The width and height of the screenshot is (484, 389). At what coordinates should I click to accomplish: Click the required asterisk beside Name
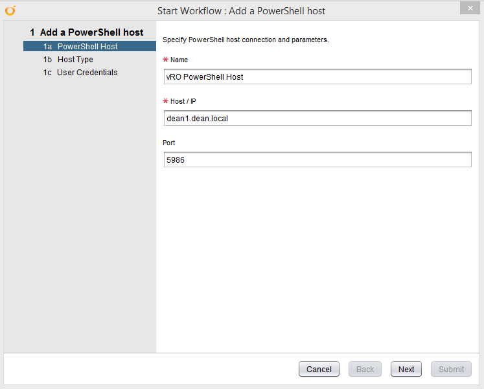click(165, 60)
